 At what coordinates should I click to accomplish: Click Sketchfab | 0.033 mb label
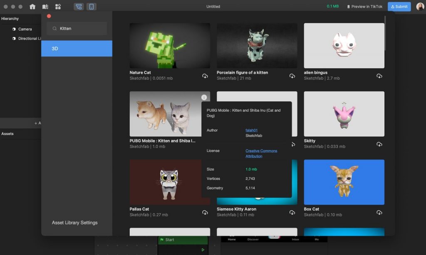324,147
